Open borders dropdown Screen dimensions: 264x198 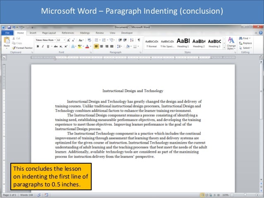click(138, 46)
